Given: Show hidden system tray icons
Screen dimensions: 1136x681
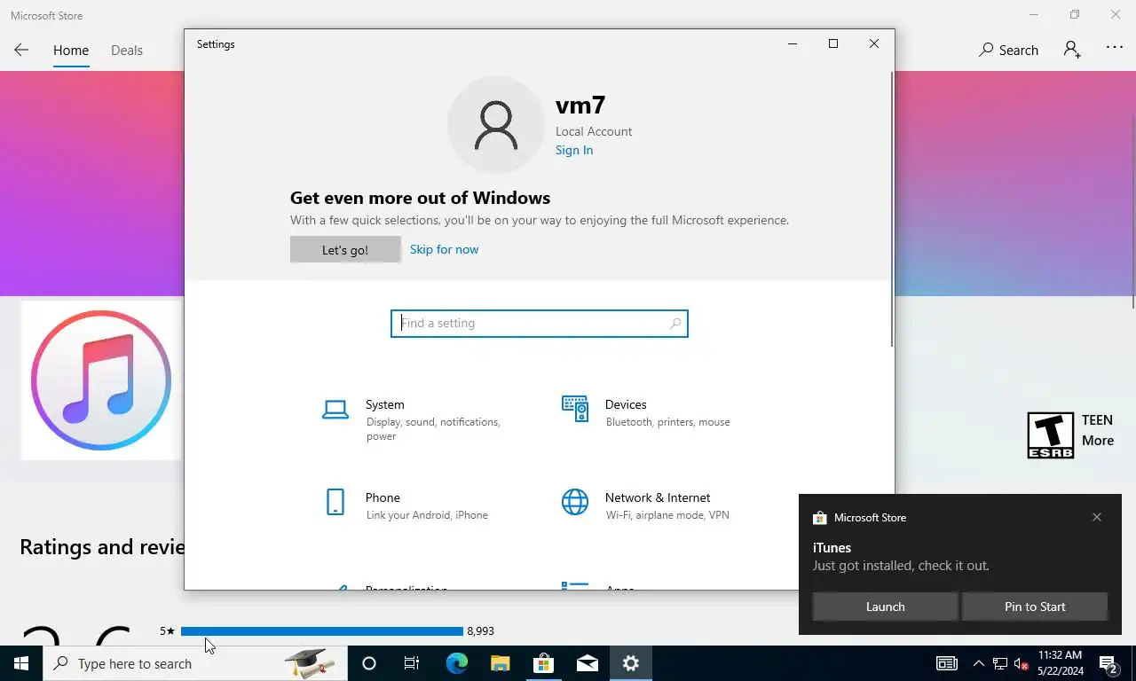Looking at the screenshot, I should 978,663.
